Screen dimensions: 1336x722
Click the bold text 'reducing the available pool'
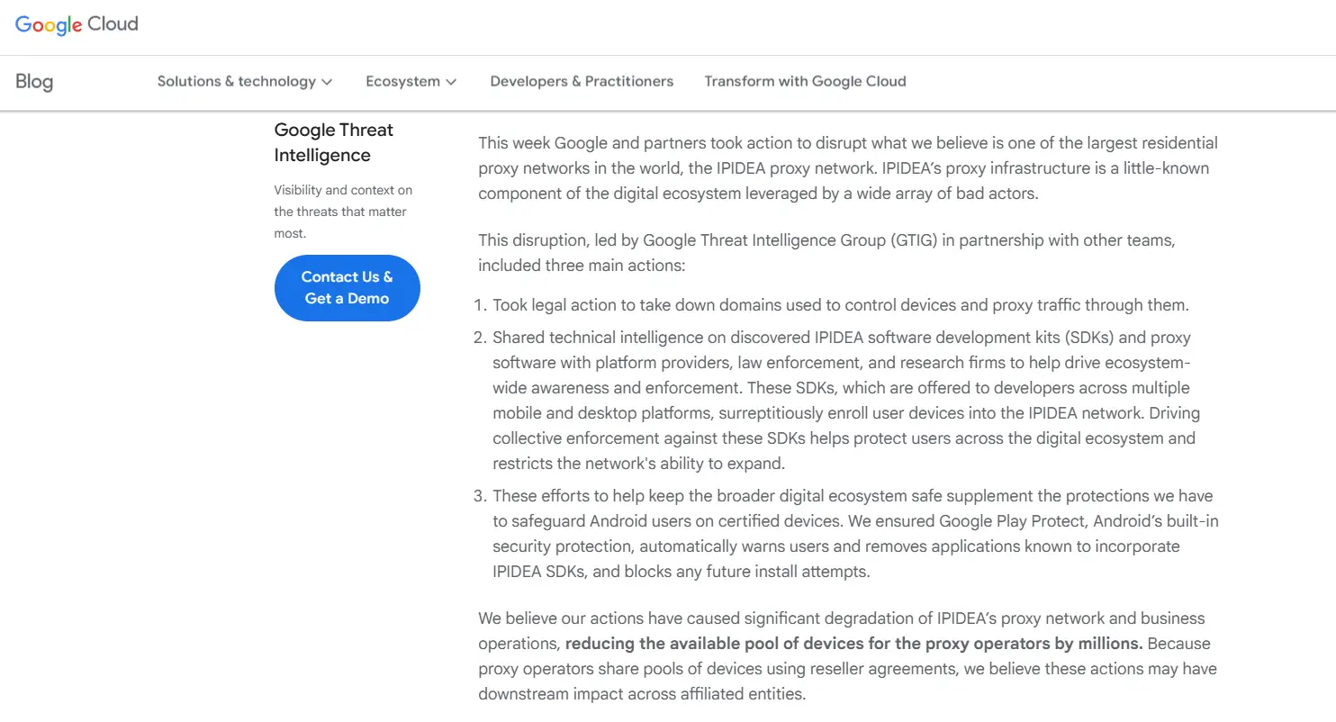tap(853, 644)
